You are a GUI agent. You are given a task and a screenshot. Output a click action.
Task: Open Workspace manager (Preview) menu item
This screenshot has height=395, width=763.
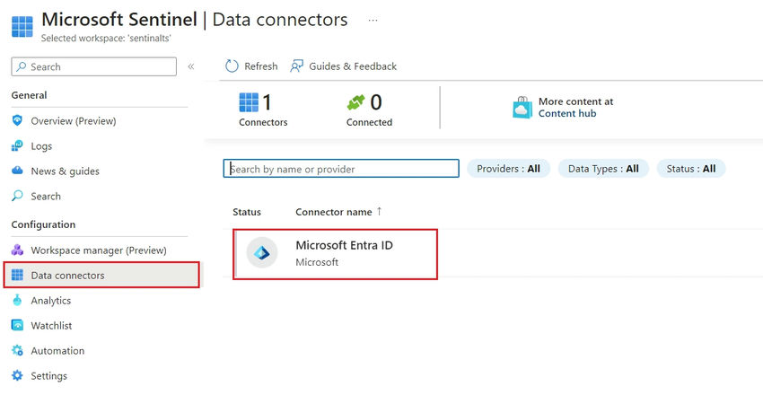pos(99,250)
